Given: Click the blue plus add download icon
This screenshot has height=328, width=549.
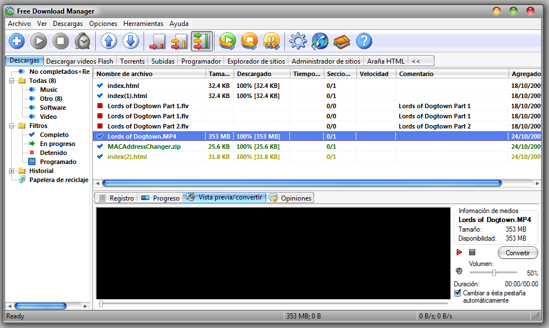Looking at the screenshot, I should (x=17, y=41).
